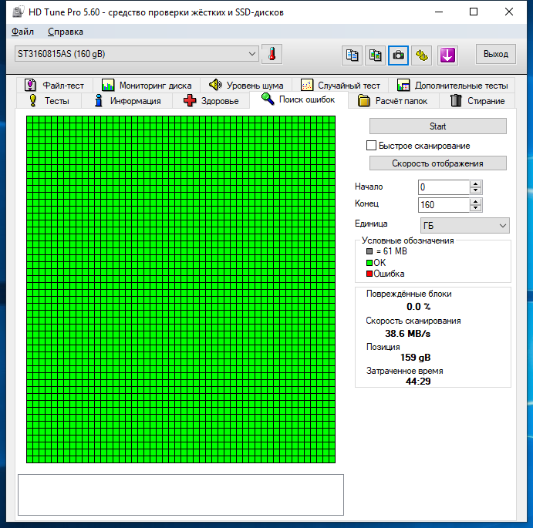Click the temperature thermometer icon
This screenshot has width=533, height=528.
272,55
